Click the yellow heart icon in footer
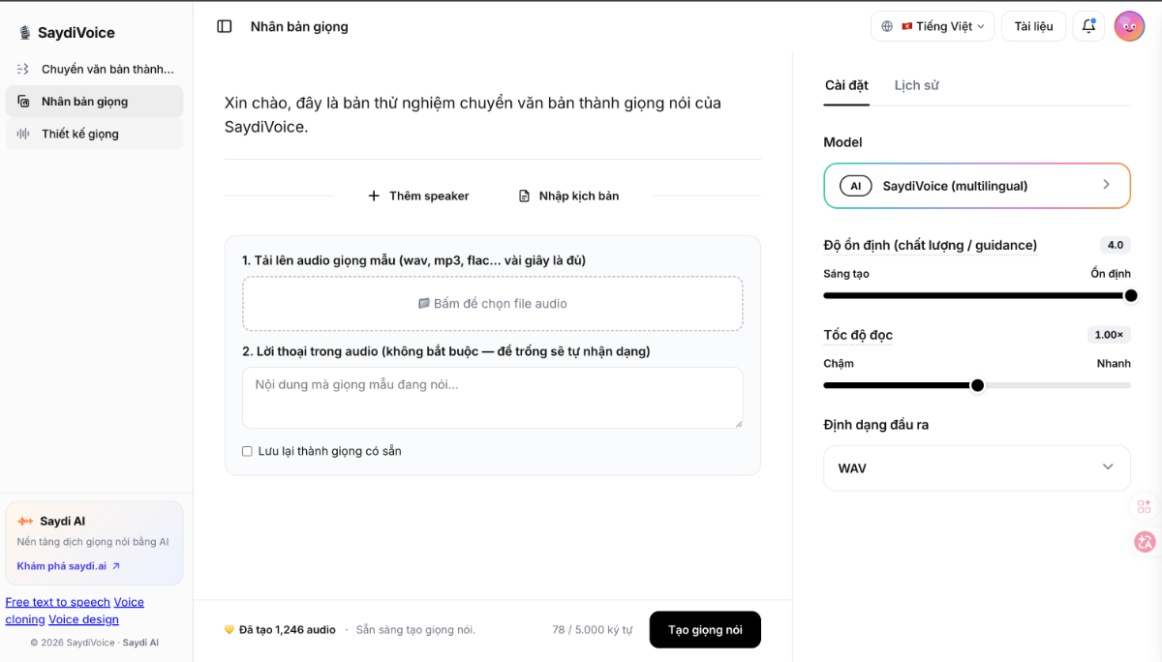Screen dimensions: 1162x662 [229, 630]
